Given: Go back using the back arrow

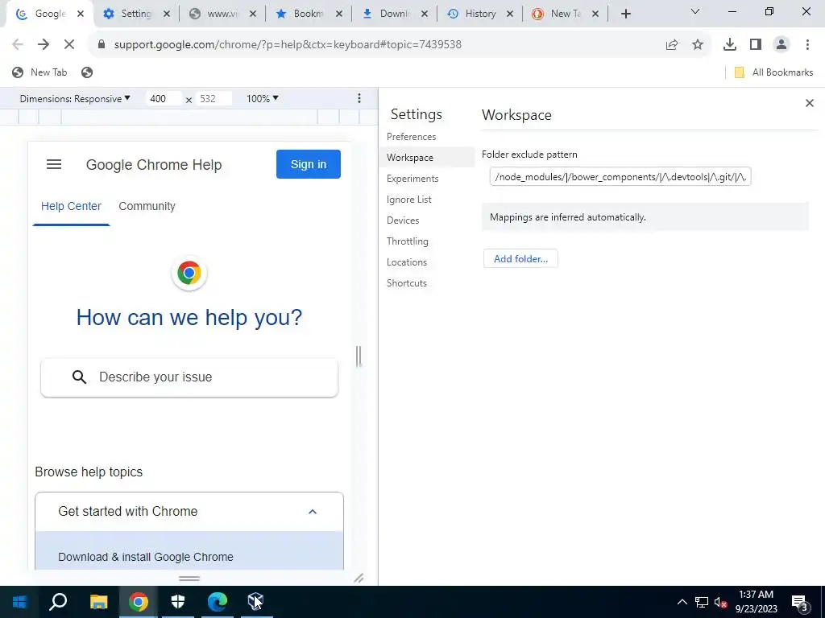Looking at the screenshot, I should (18, 45).
